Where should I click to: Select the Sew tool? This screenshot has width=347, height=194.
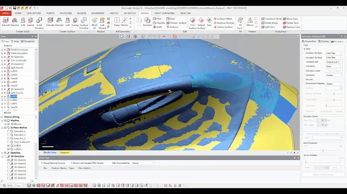209,22
